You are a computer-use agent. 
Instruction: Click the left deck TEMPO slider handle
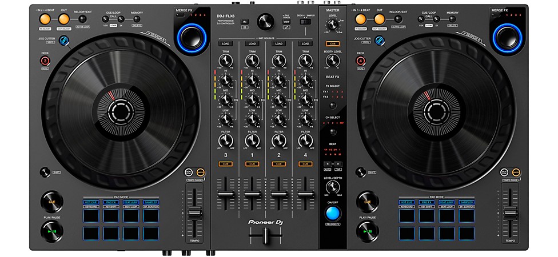coord(194,213)
